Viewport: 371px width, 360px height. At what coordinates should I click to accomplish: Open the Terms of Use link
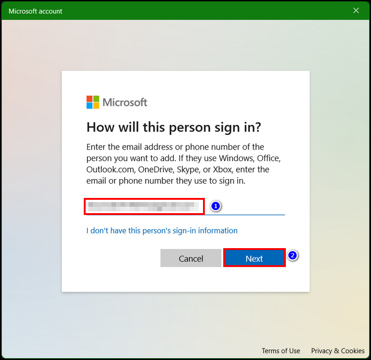pyautogui.click(x=281, y=350)
